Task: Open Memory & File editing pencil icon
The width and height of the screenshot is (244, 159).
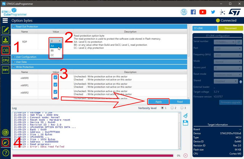Action: pyautogui.click(x=6, y=30)
